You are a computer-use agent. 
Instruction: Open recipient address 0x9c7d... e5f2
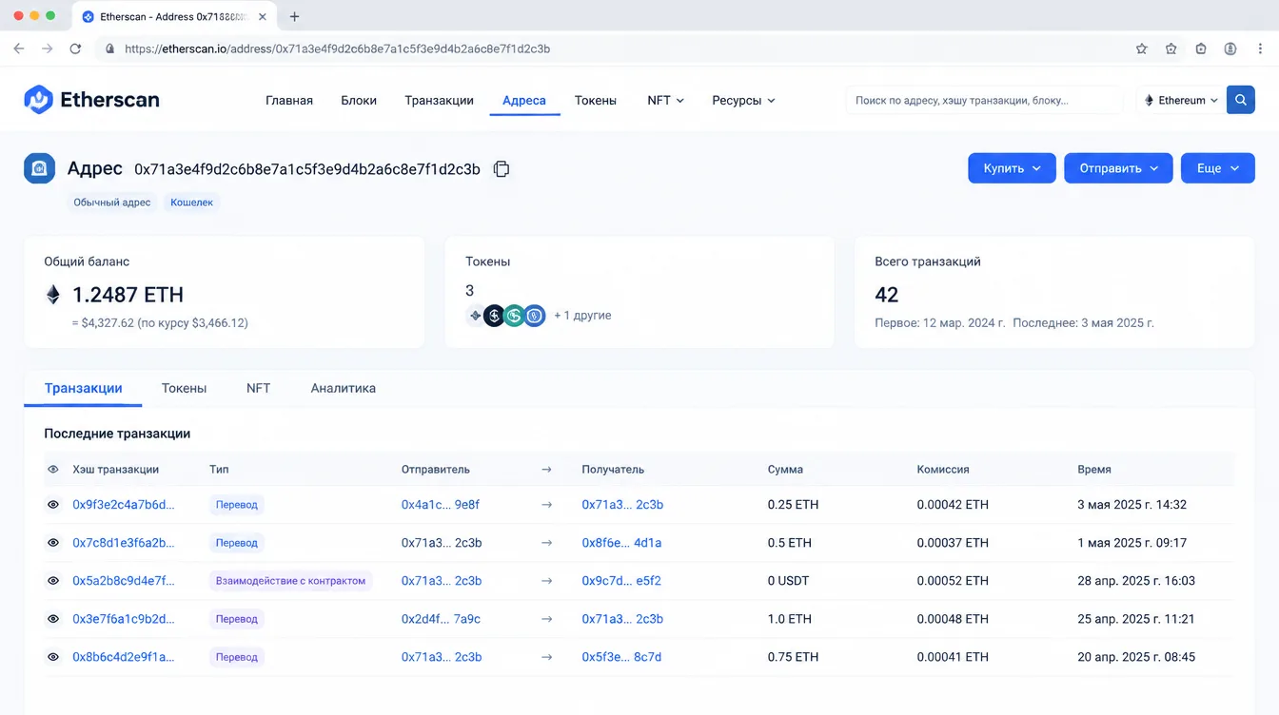620,581
